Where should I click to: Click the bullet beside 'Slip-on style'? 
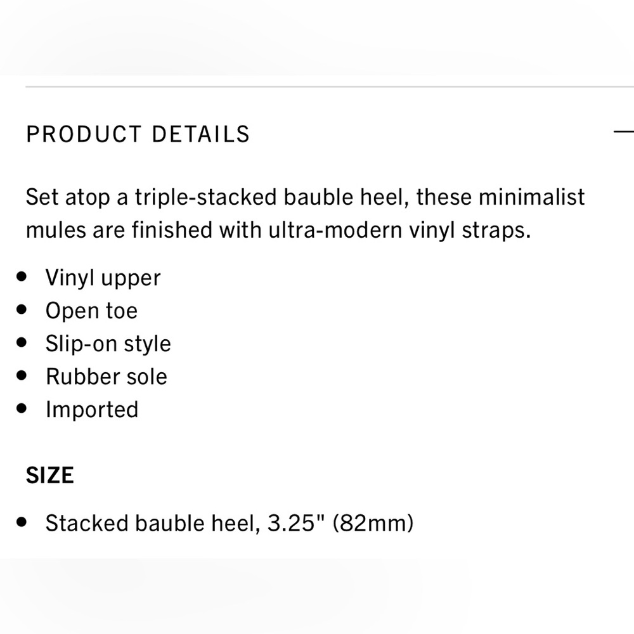(x=23, y=343)
